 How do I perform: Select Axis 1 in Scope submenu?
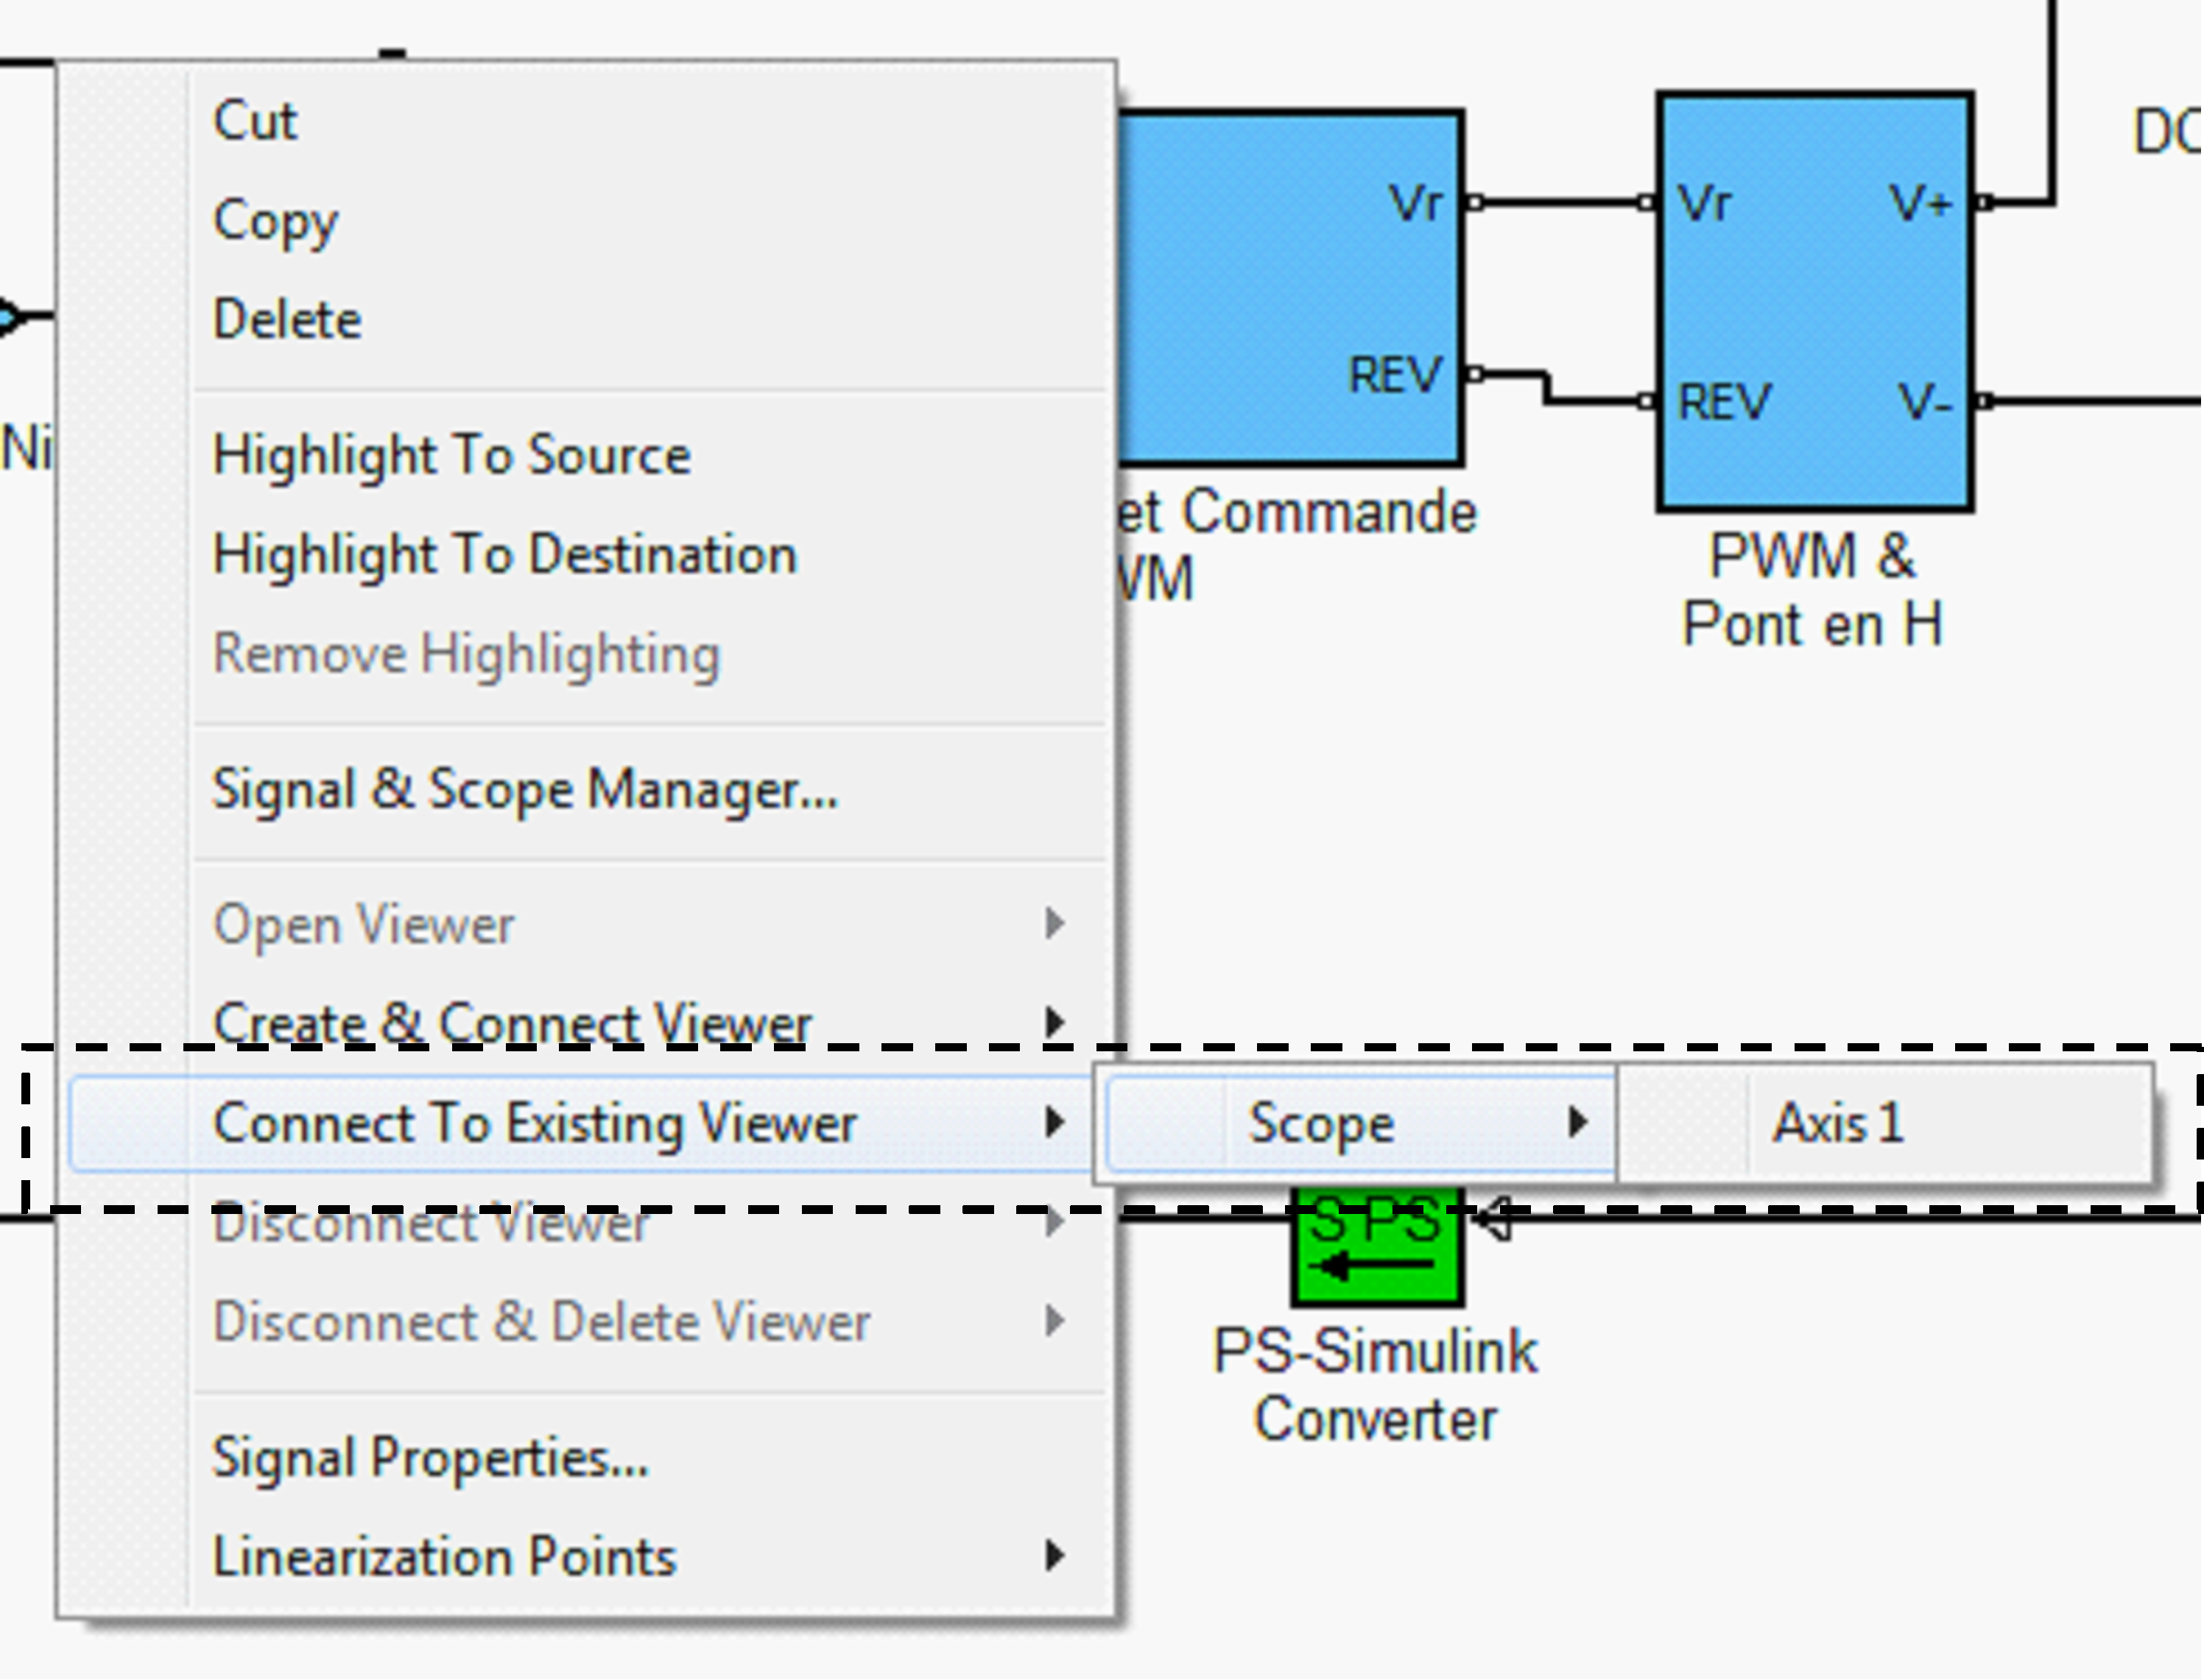[x=1838, y=1123]
